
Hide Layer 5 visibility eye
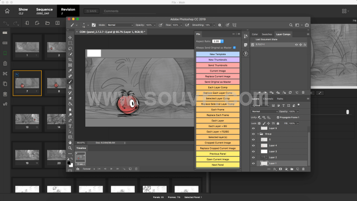click(253, 129)
